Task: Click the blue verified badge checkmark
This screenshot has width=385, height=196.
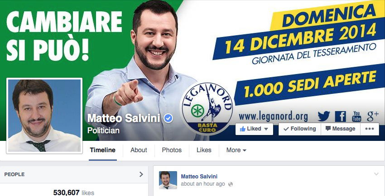Action: pos(168,118)
